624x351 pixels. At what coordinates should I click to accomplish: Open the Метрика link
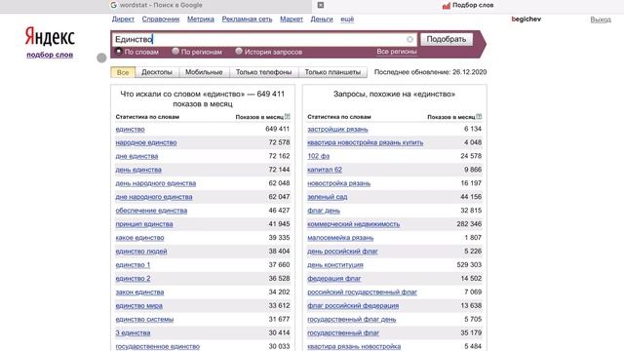click(201, 19)
